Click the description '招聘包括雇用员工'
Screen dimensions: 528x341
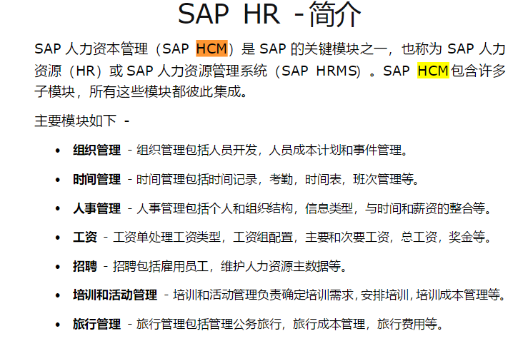(161, 266)
